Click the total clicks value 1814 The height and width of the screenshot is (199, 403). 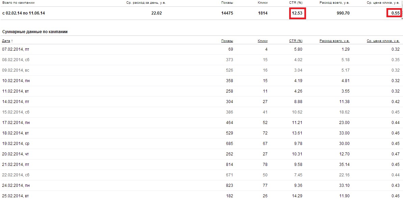point(262,13)
